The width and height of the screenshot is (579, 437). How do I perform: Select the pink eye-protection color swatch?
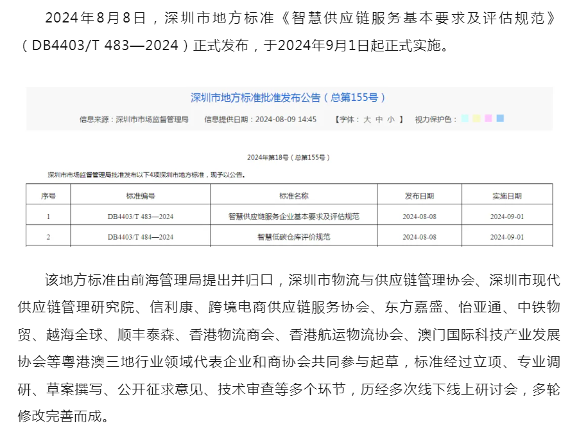[488, 118]
